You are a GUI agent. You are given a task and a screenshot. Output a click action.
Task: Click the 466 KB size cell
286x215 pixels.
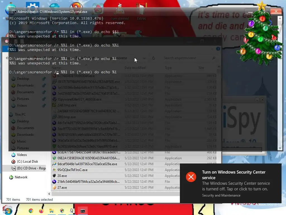(x=212, y=152)
